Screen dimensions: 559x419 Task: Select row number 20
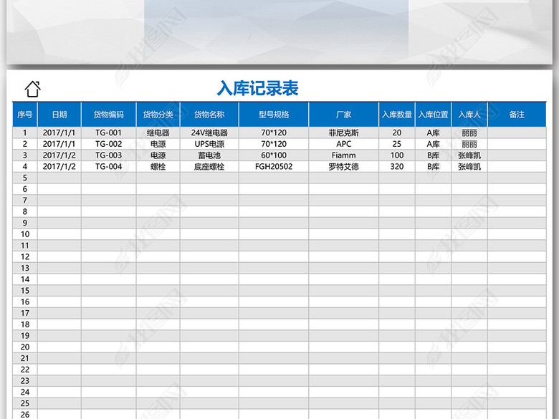[x=25, y=347]
